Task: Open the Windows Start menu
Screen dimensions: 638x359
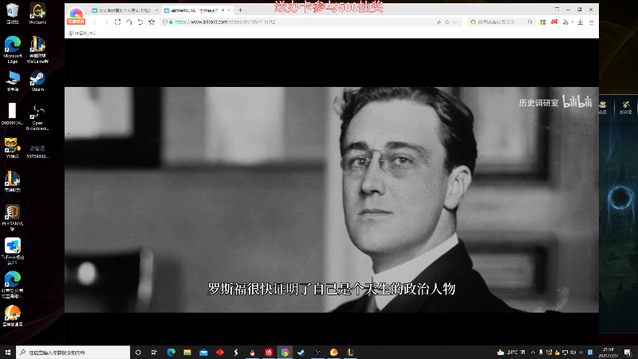Action: pyautogui.click(x=8, y=353)
